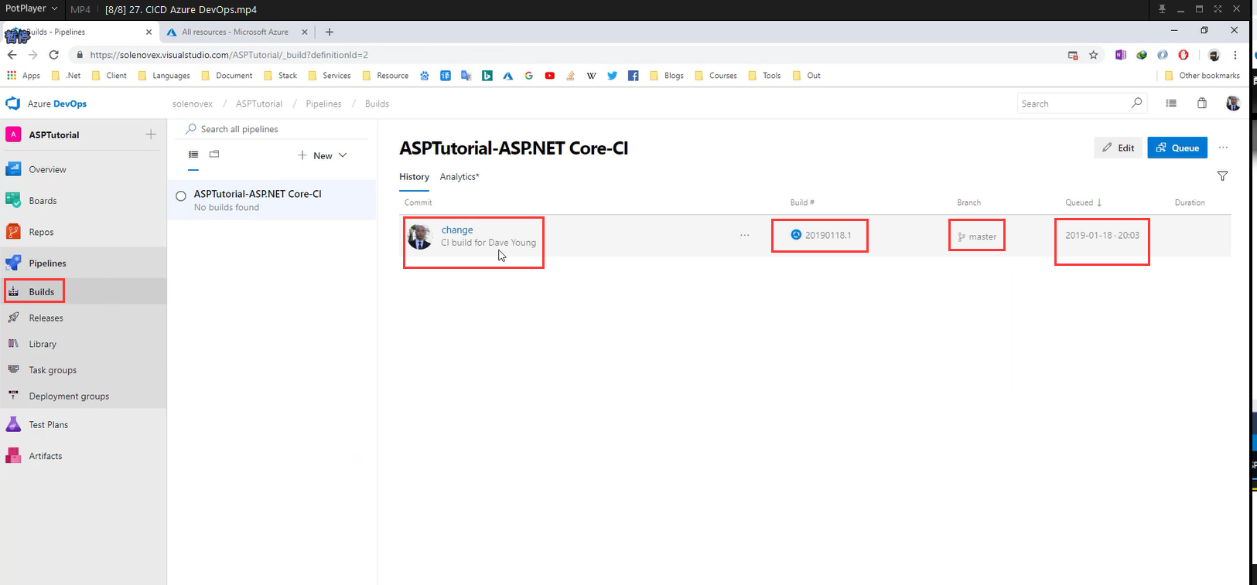Select the ASPTutorial-ASP.NET Core-CI pipeline entry

tap(272, 200)
